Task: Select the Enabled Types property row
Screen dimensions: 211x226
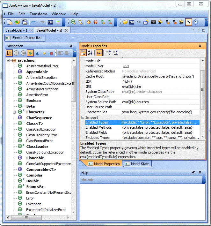Action: 142,122
